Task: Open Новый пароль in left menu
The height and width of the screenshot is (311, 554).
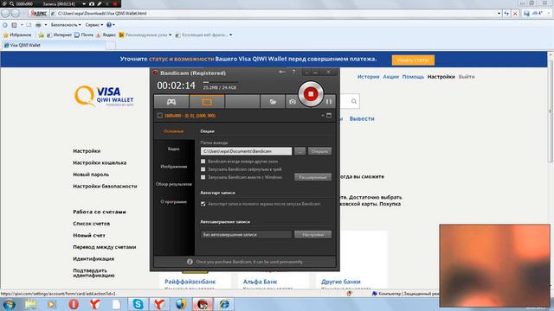Action: 91,175
